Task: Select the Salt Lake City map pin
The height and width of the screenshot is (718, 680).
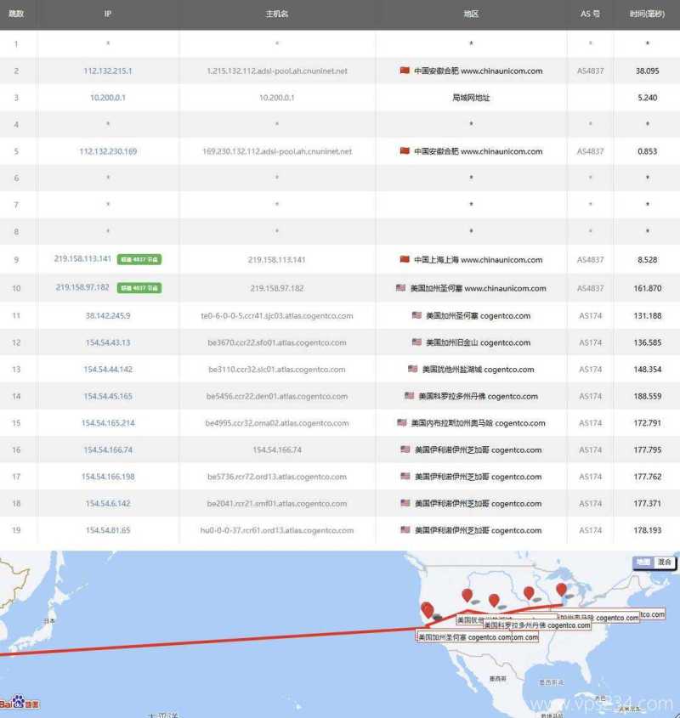Action: coord(467,595)
